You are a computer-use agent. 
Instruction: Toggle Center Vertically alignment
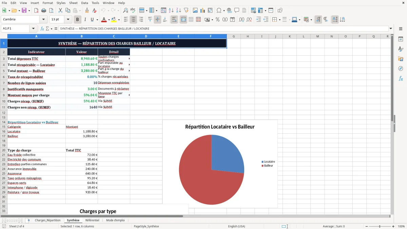157,20
